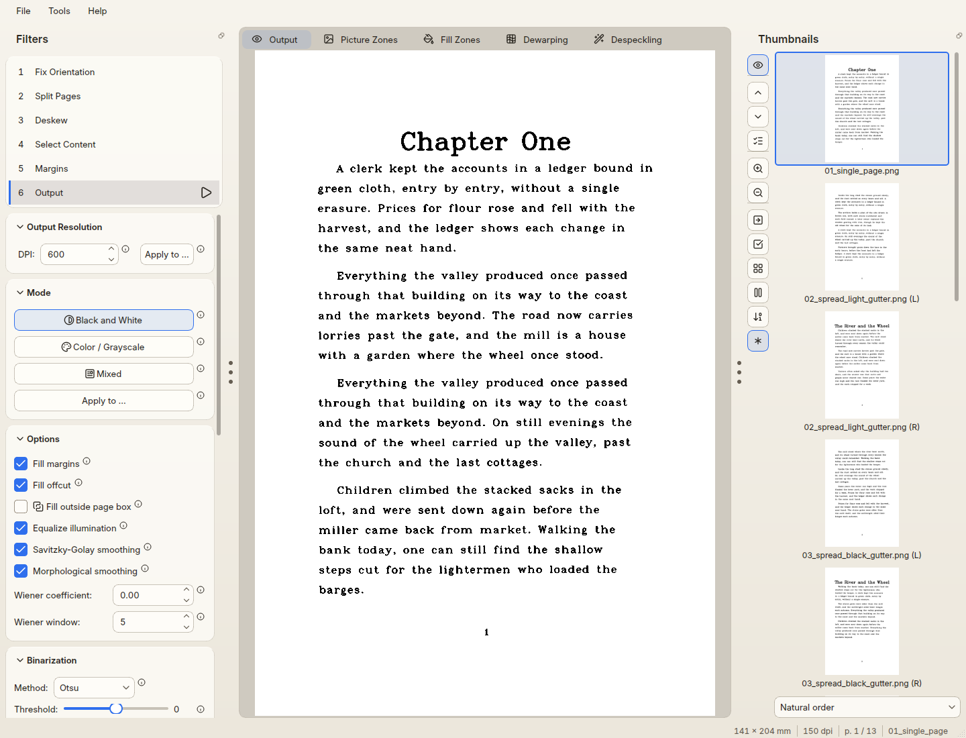966x738 pixels.
Task: Click the DPI input field
Action: click(79, 254)
